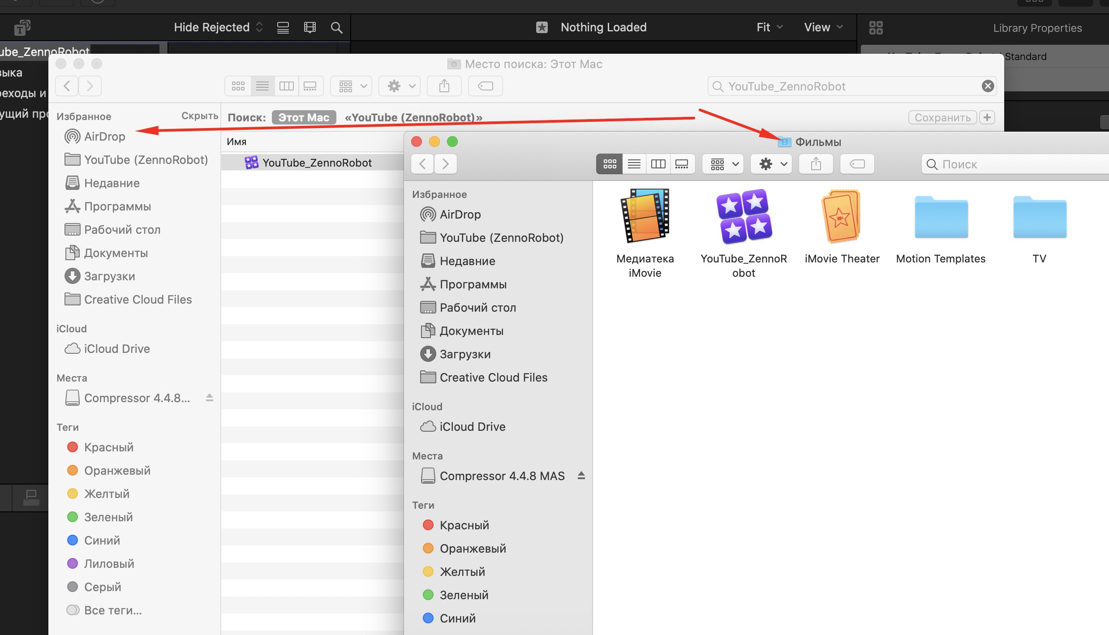The width and height of the screenshot is (1109, 635).
Task: Open Документы in Фильмы sidebar
Action: (x=462, y=330)
